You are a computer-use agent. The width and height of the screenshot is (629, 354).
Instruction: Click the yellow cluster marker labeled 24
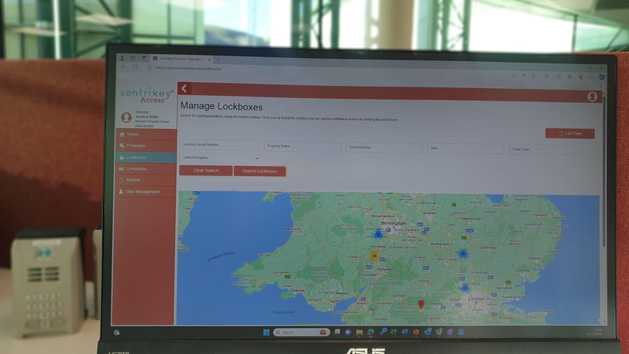(x=374, y=256)
